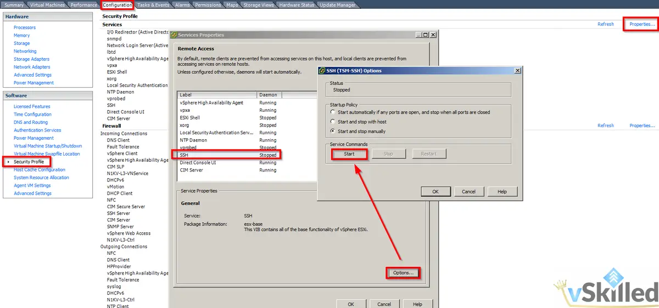This screenshot has width=659, height=308.
Task: Open Services Properties link
Action: (x=642, y=24)
